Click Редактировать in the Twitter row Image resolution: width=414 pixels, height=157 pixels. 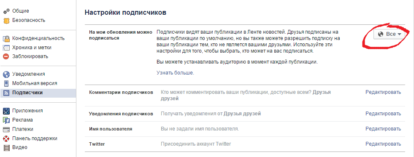coord(383,144)
